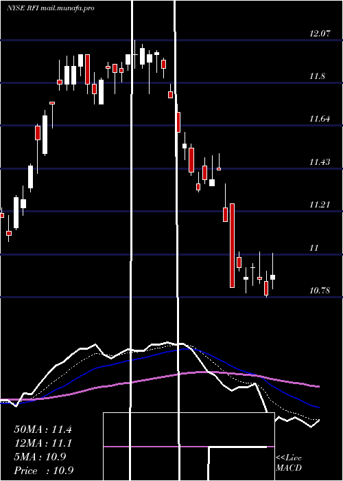Click the 11.43 price axis label

320,162
